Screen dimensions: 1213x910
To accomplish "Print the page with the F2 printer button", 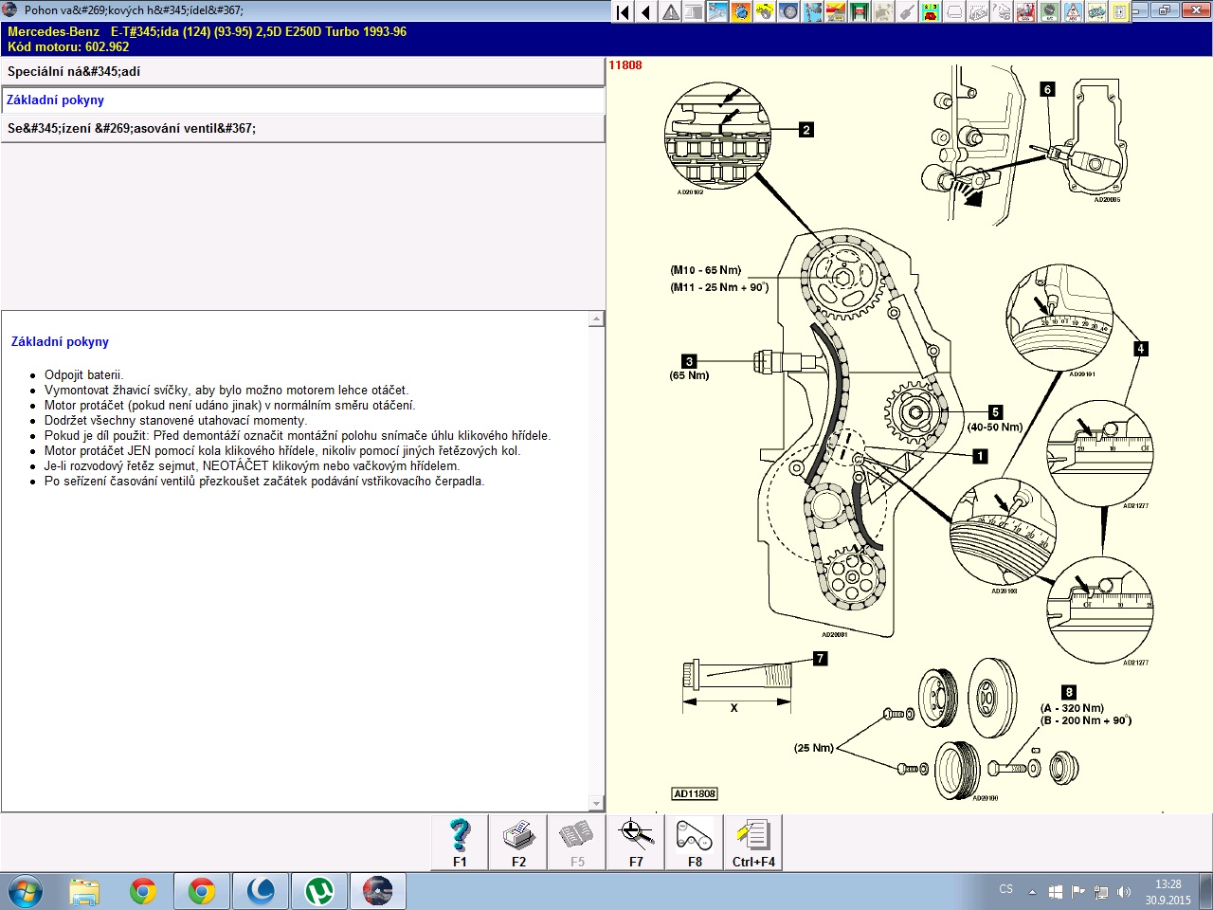I will 518,842.
